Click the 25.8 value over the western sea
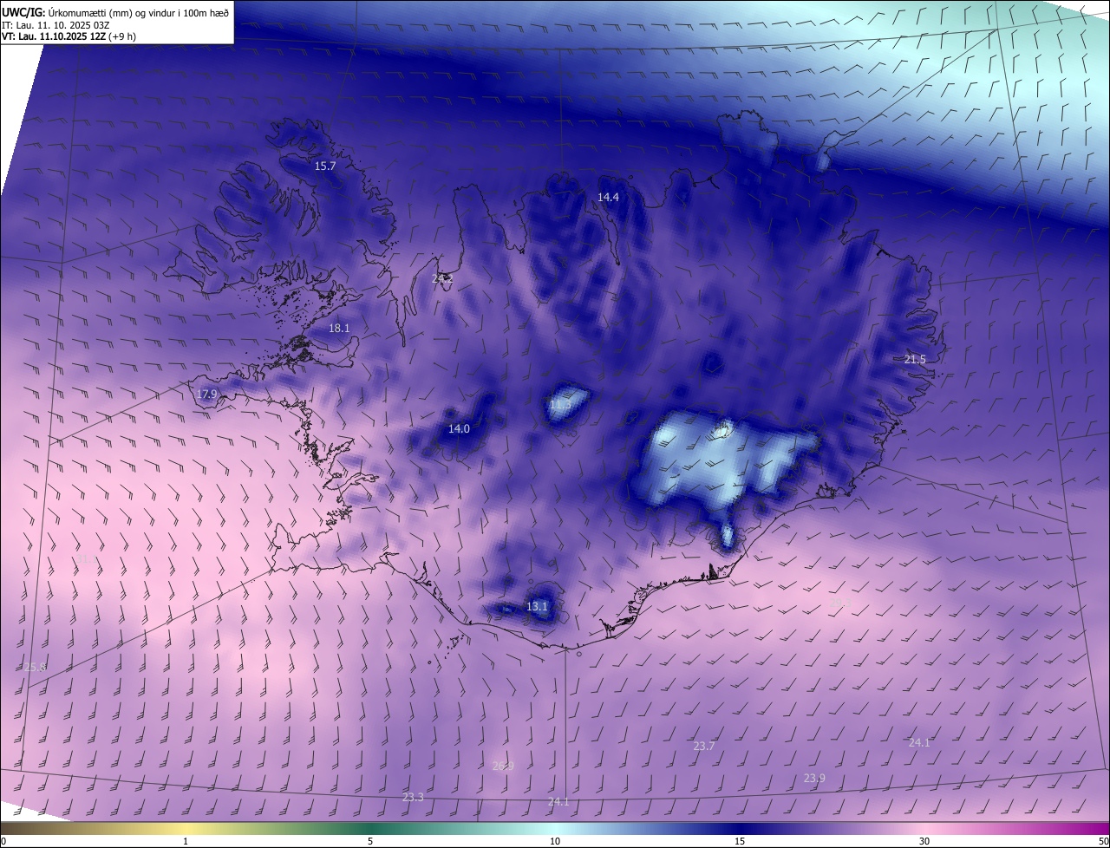Image resolution: width=1110 pixels, height=848 pixels. 35,668
